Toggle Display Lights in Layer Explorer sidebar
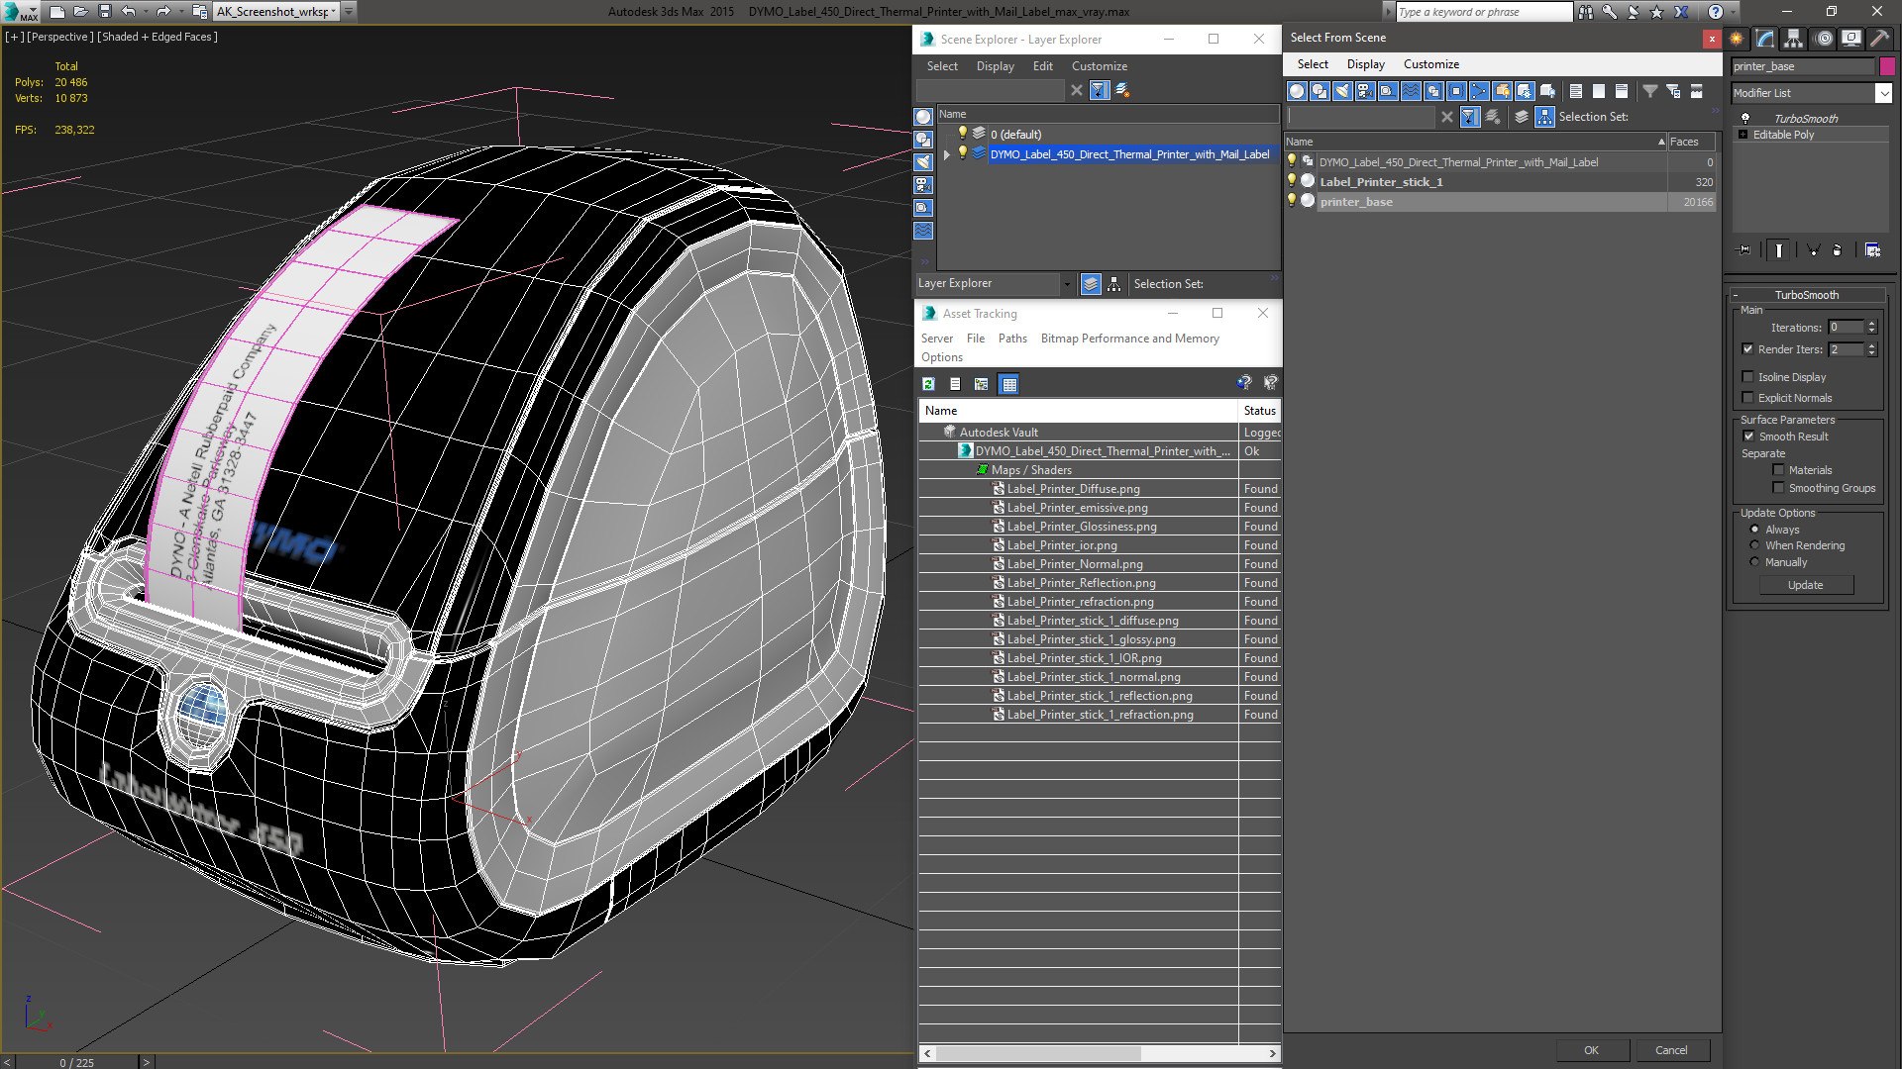The width and height of the screenshot is (1902, 1069). pos(923,162)
